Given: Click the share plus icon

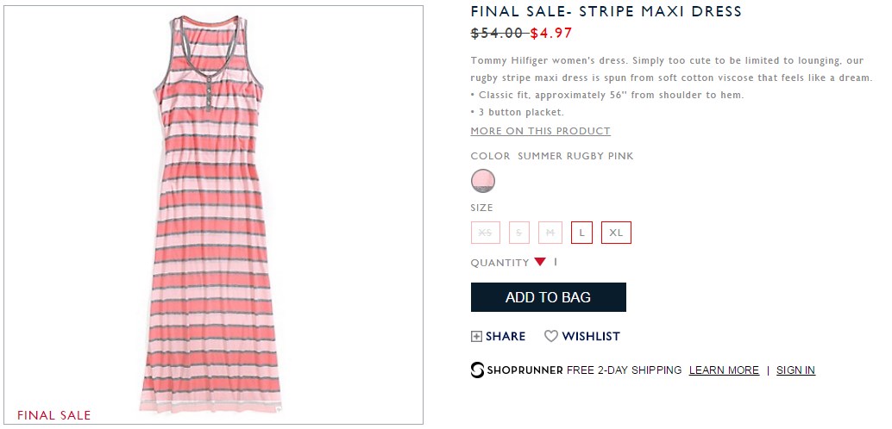Looking at the screenshot, I should 476,336.
